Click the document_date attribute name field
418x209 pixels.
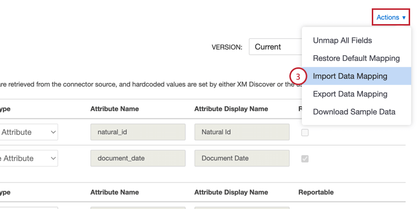(x=138, y=158)
